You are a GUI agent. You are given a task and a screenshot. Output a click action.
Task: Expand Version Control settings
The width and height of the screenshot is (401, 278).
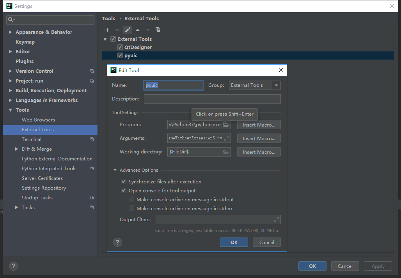click(x=10, y=71)
